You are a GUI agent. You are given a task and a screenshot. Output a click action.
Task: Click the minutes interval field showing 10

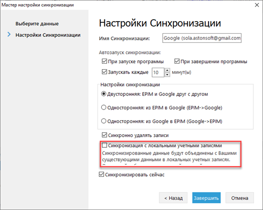pos(158,73)
